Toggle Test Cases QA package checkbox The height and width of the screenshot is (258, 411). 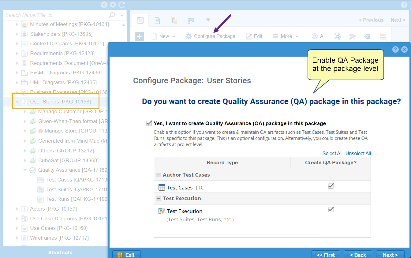tap(331, 186)
